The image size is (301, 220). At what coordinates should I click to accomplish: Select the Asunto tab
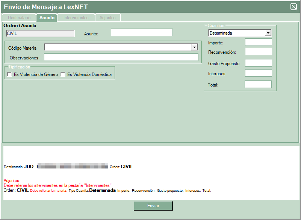coord(47,18)
